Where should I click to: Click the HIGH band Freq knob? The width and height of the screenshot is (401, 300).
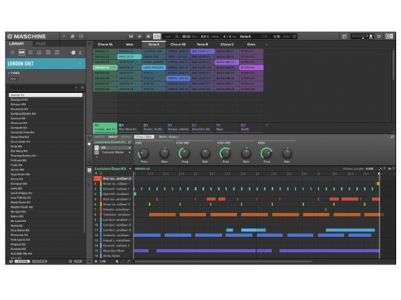[266, 154]
